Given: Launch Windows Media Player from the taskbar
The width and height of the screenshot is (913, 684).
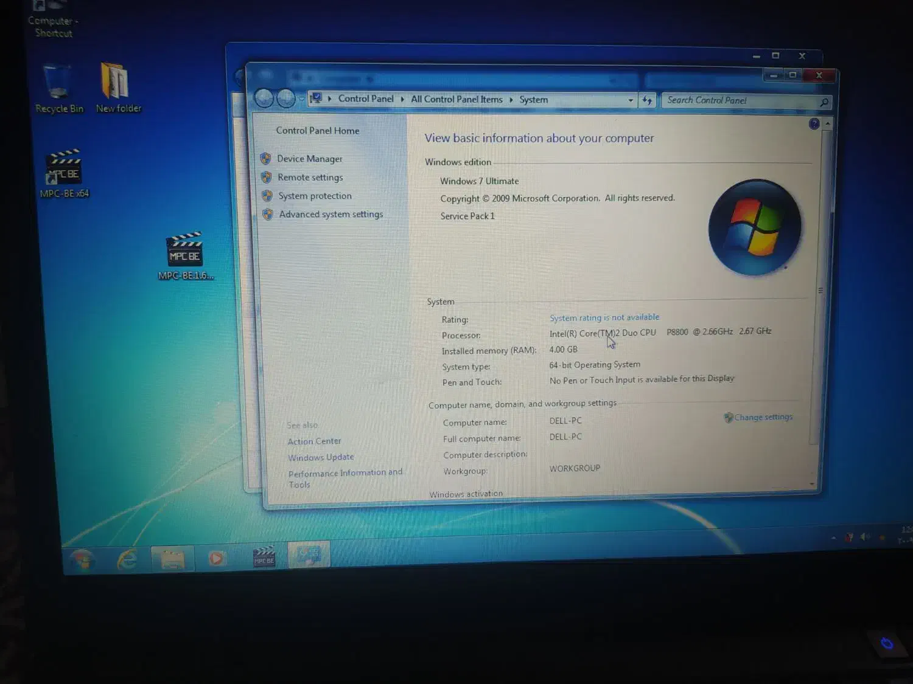Looking at the screenshot, I should click(x=216, y=558).
